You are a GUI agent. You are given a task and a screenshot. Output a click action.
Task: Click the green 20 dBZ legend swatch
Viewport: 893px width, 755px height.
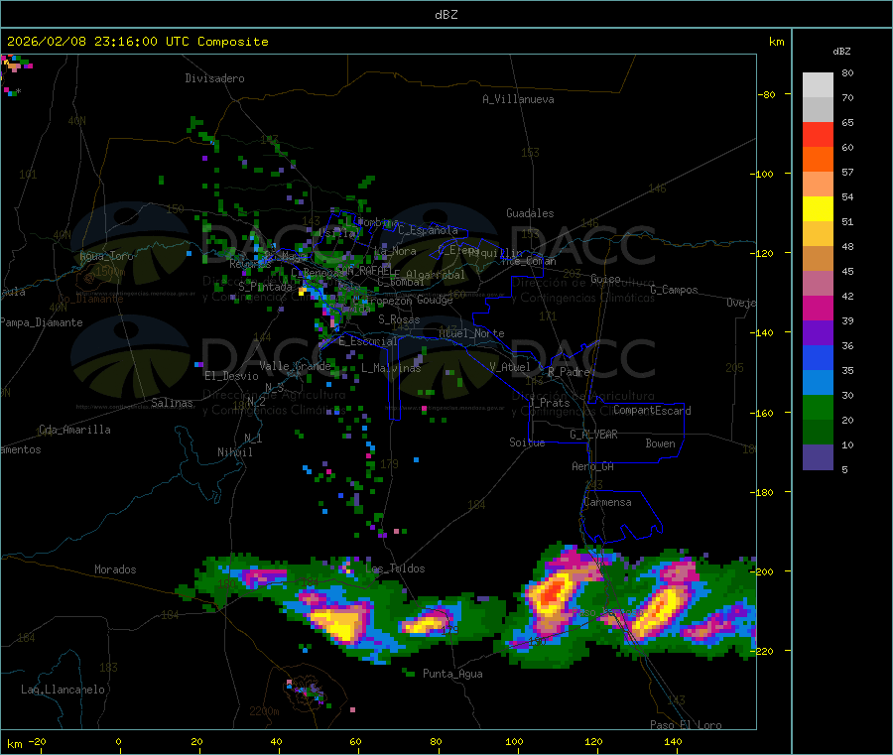click(818, 407)
